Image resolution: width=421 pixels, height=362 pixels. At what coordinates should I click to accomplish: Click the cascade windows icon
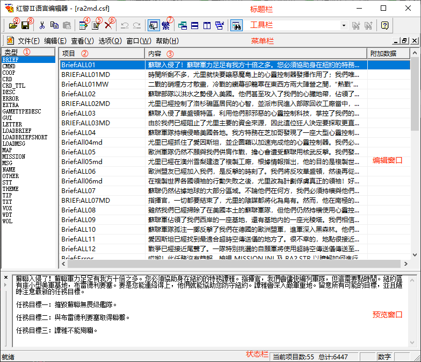click(183, 26)
